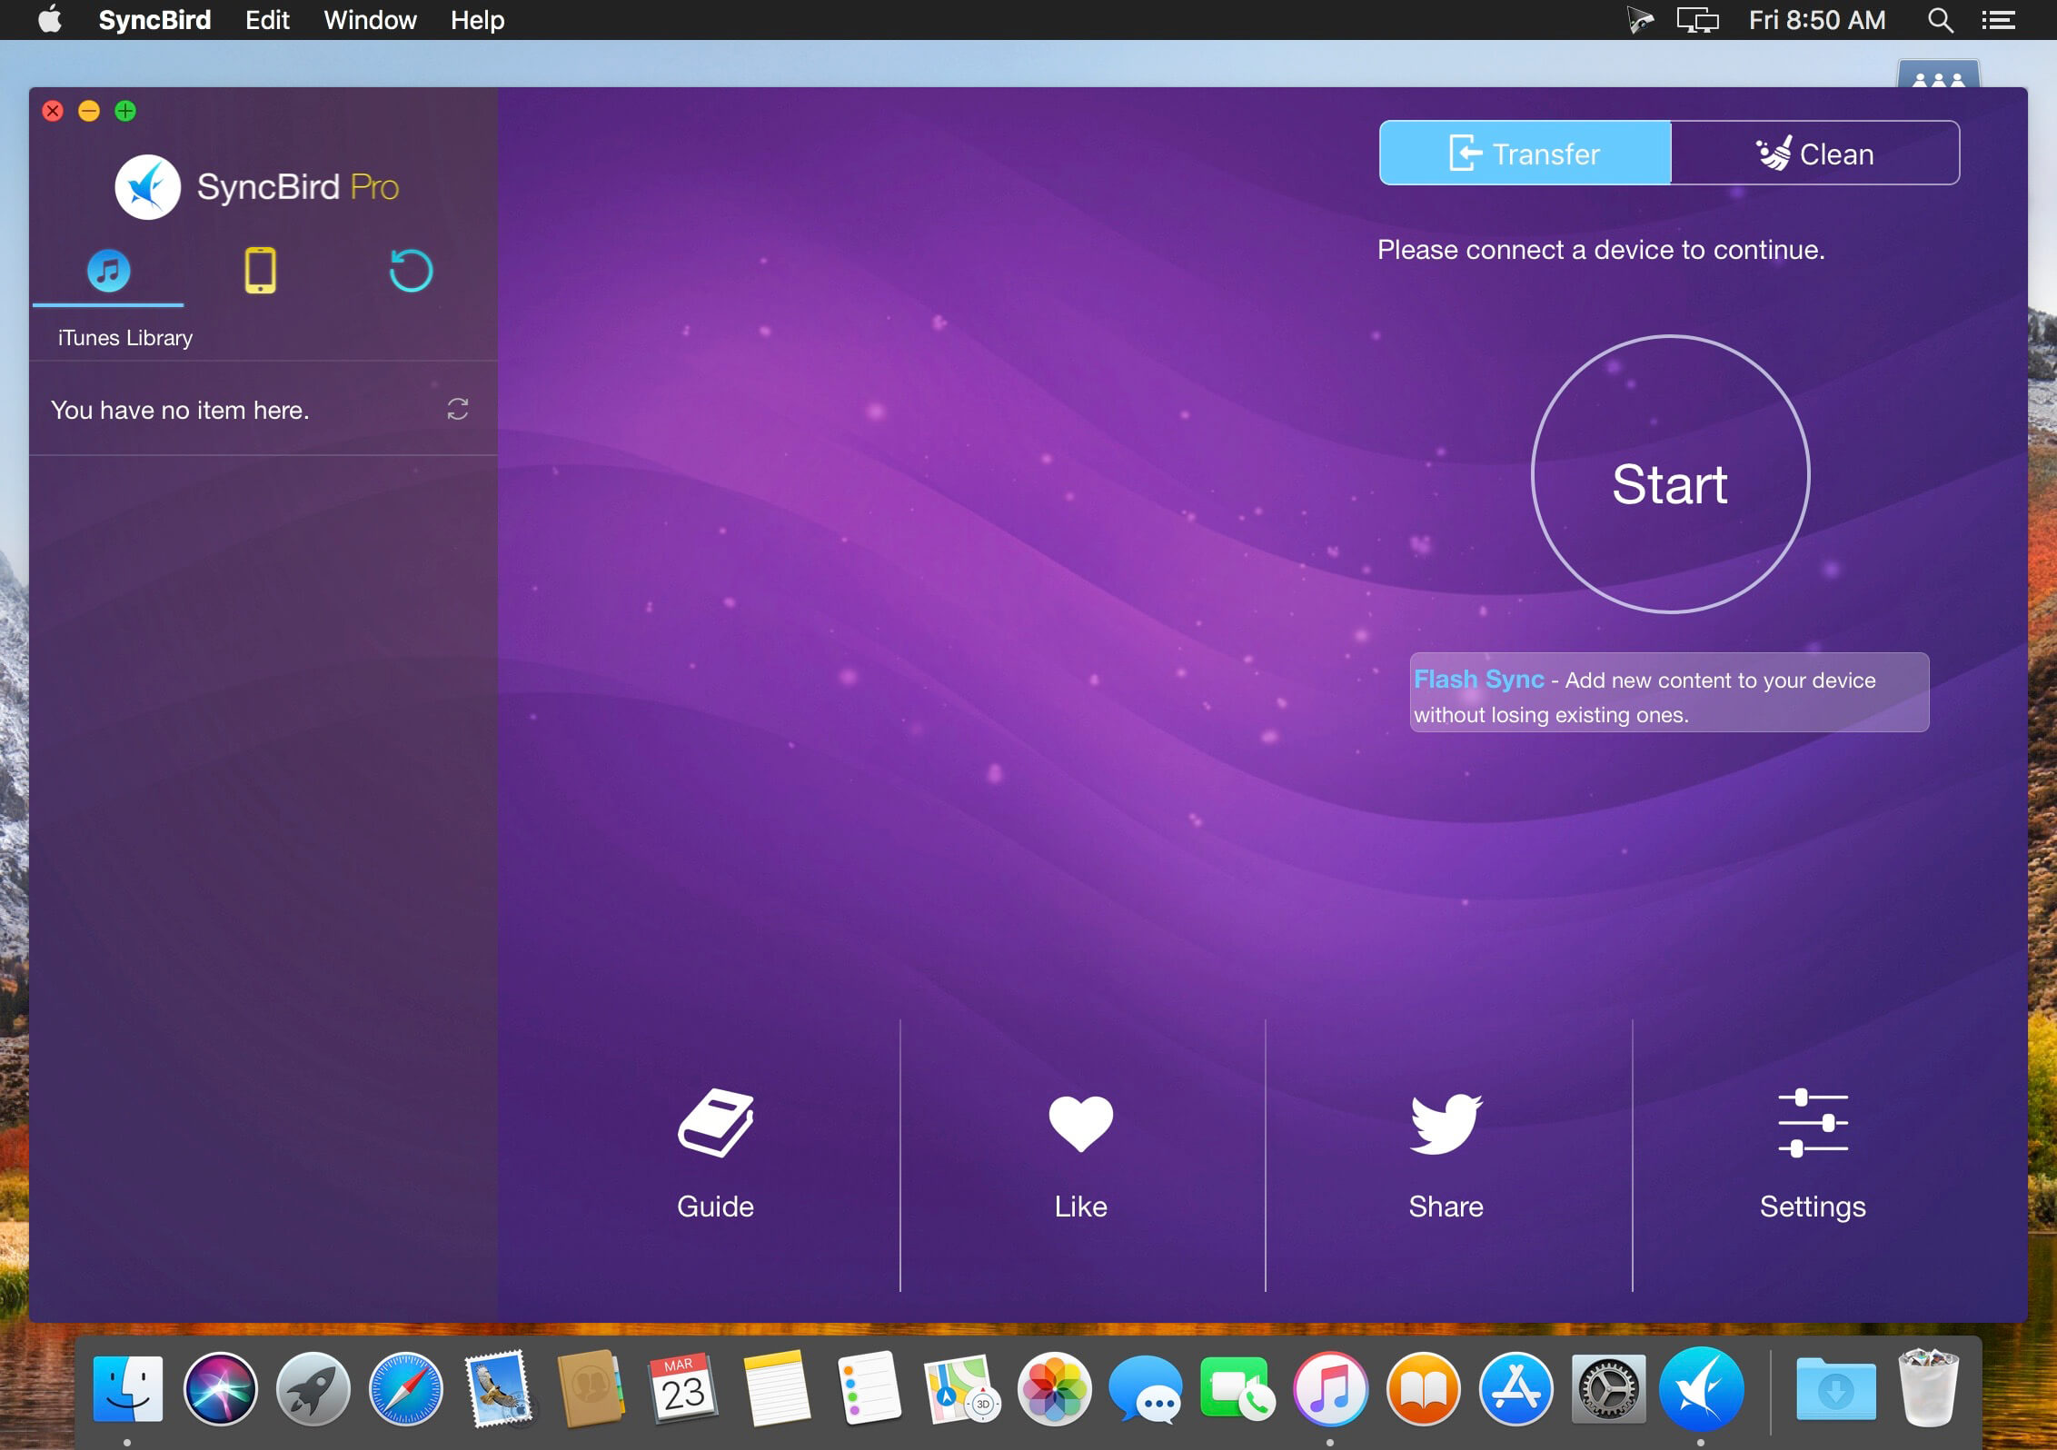The height and width of the screenshot is (1450, 2057).
Task: Click the Like heart icon
Action: pyautogui.click(x=1080, y=1123)
